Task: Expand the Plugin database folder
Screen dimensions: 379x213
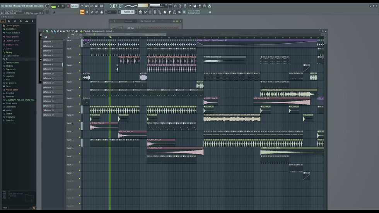Action: [13, 32]
